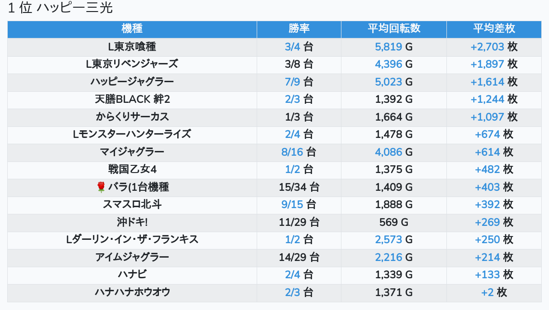Click the 2,216 spins link for アイムジャグラー
Viewport: 549px width, 310px height.
(x=388, y=257)
